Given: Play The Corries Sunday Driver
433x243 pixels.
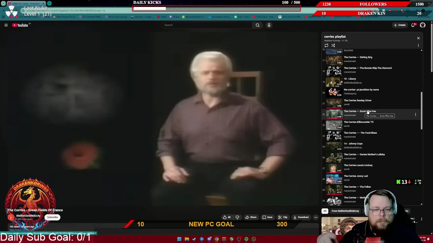Looking at the screenshot, I should [x=358, y=100].
